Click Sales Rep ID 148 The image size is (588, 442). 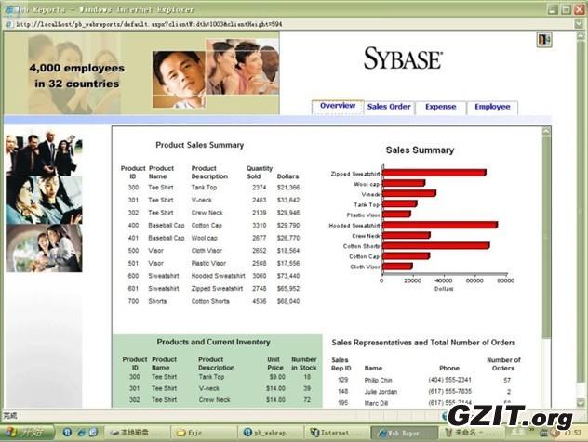[342, 392]
